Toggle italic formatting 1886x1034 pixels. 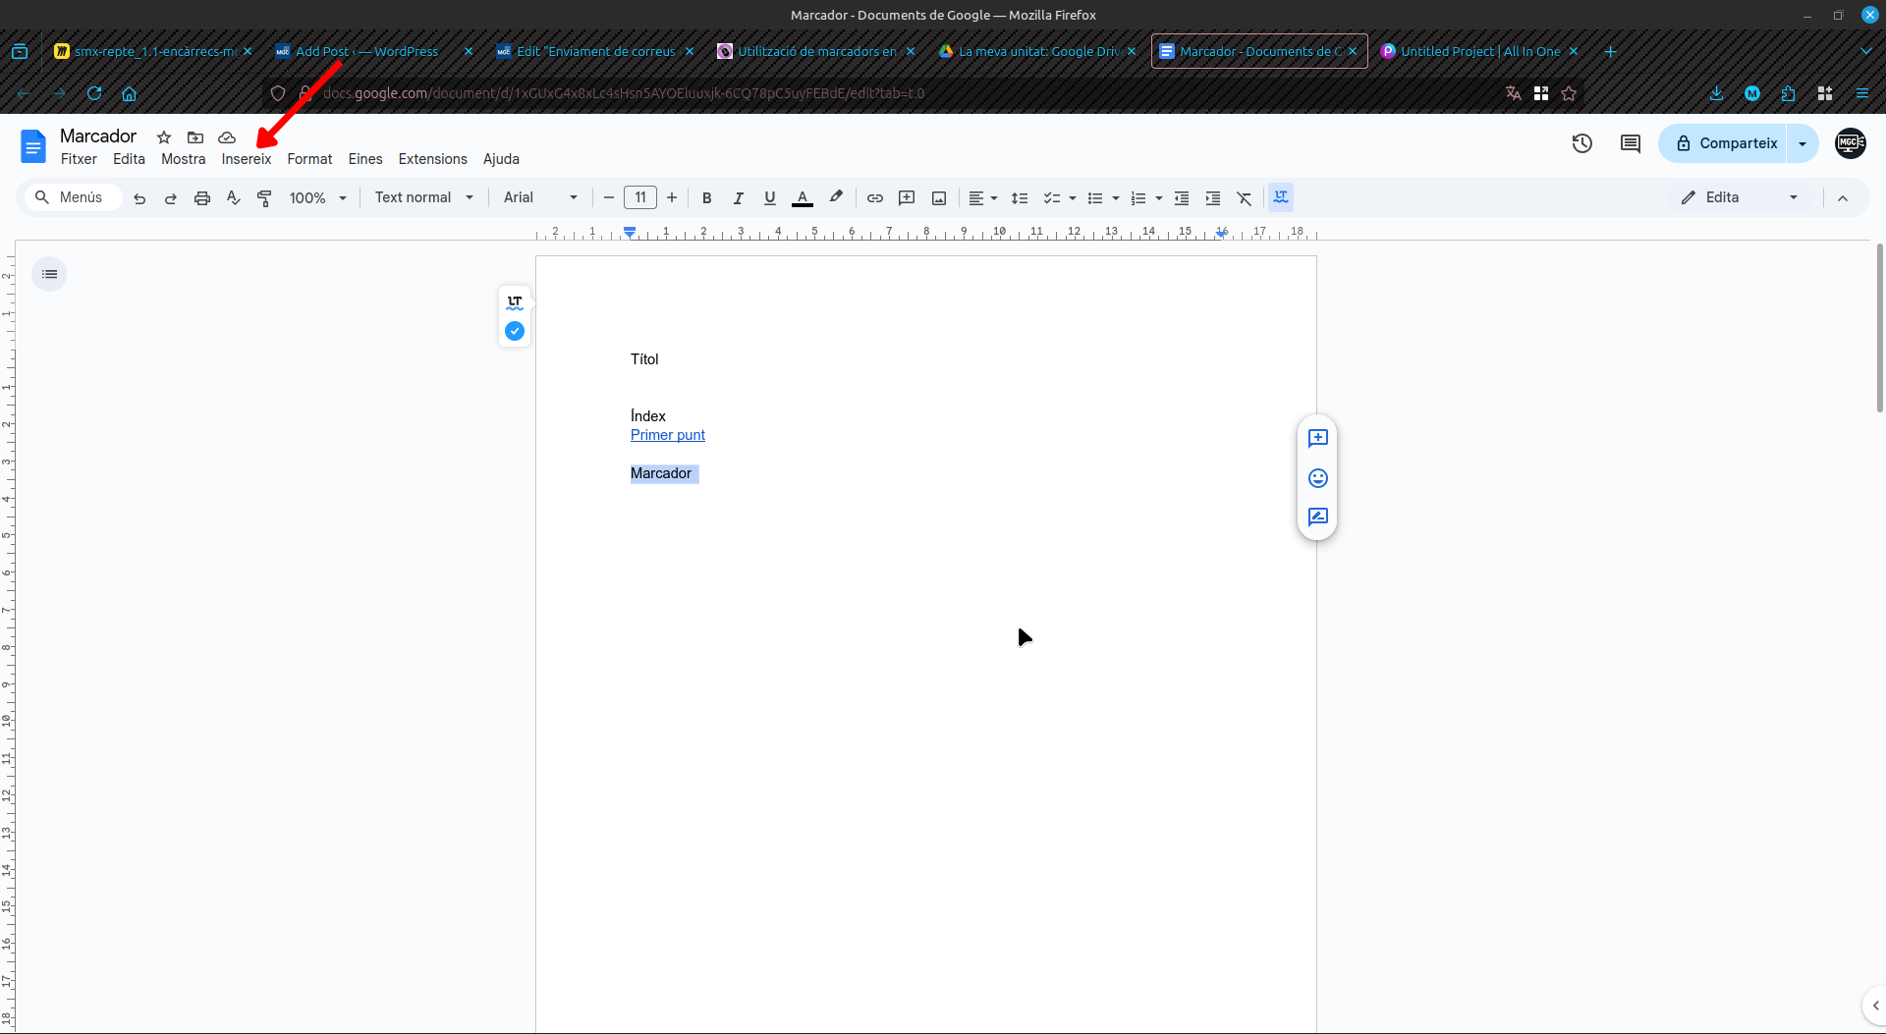click(738, 198)
